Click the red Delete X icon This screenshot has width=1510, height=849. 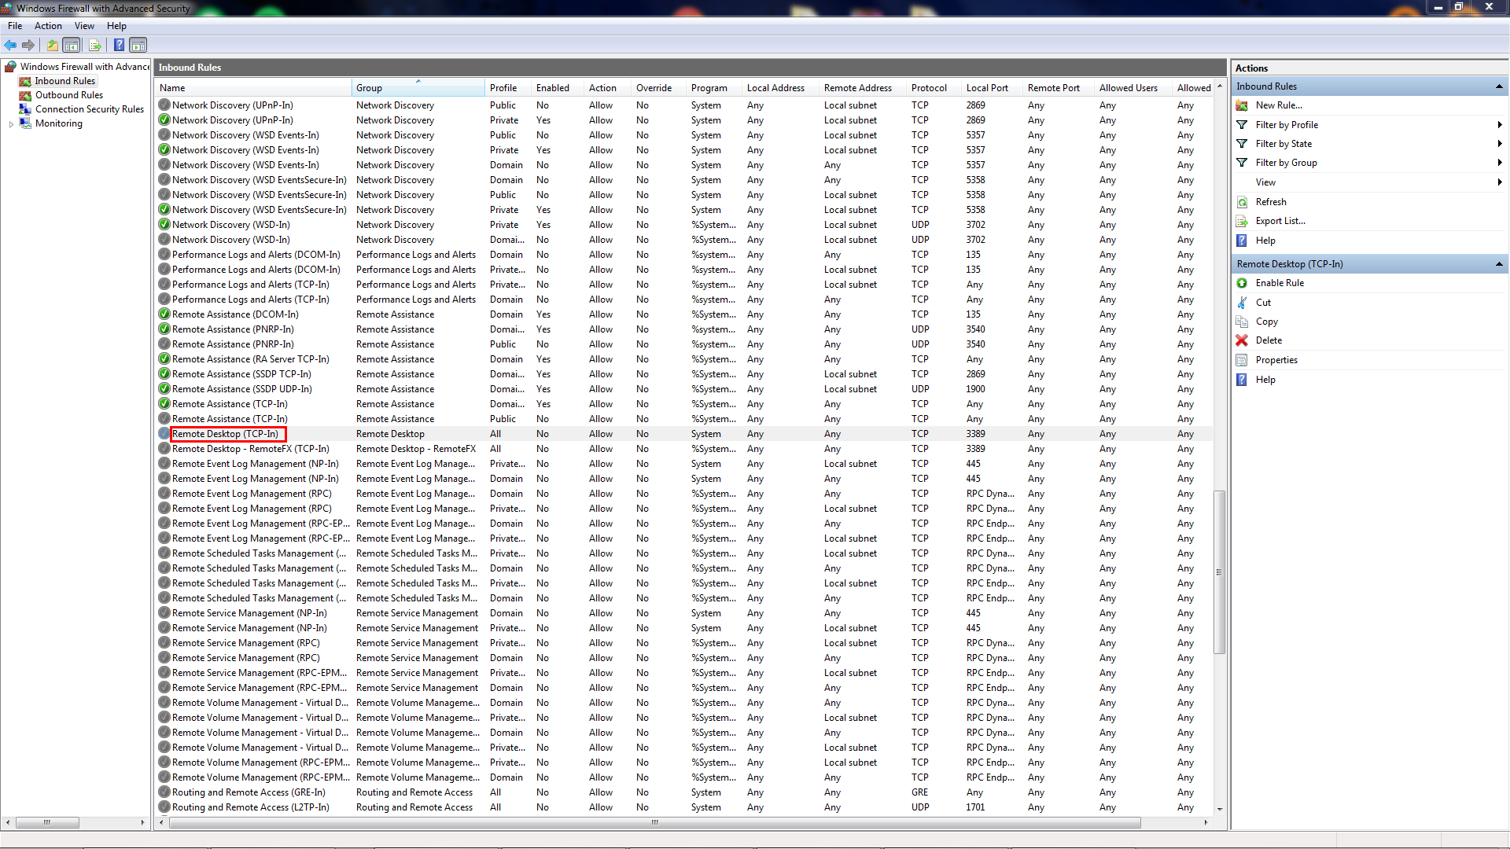(x=1242, y=340)
